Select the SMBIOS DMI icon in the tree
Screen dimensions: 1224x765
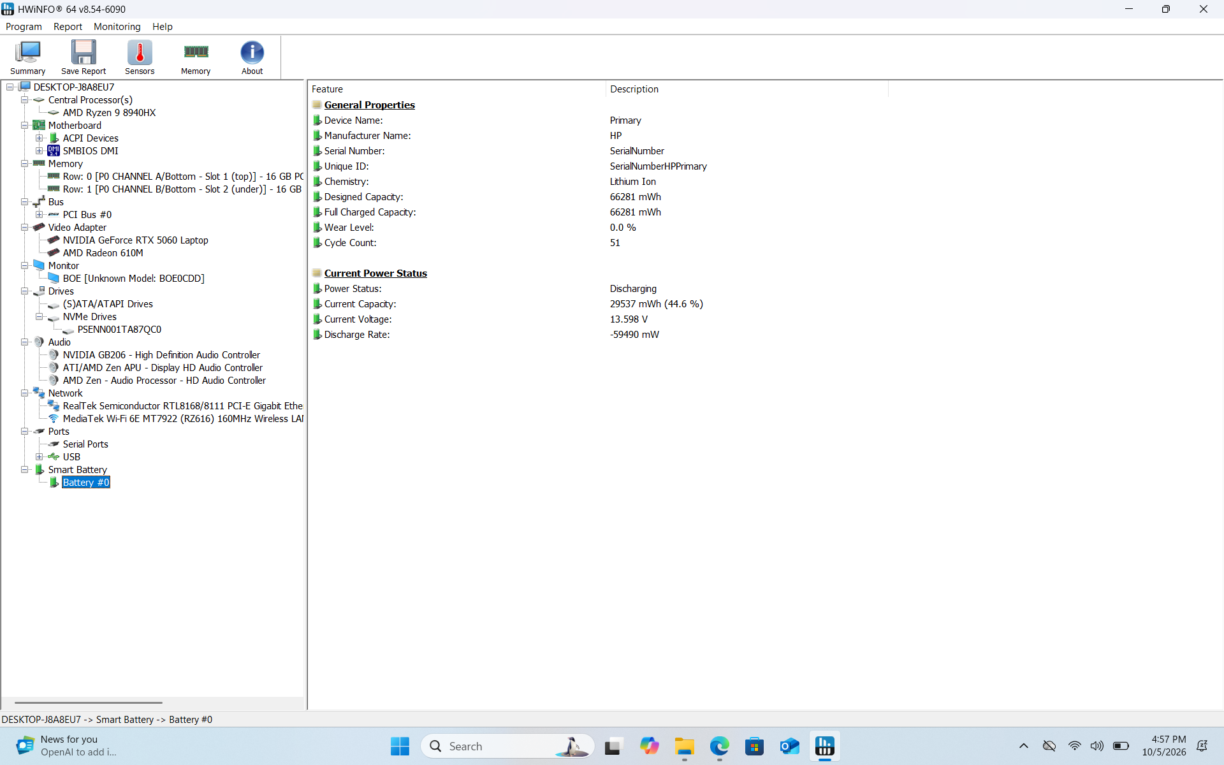(x=54, y=151)
